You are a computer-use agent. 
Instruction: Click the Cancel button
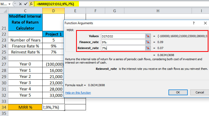[200, 92]
